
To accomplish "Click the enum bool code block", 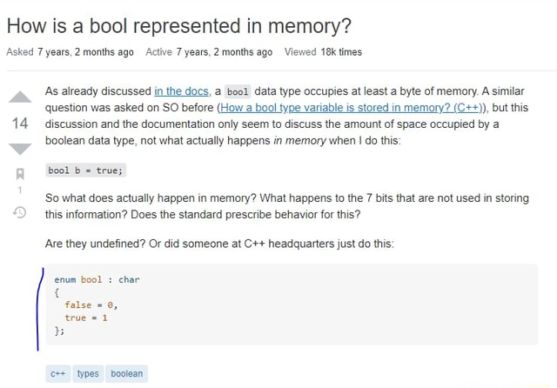I will click(x=292, y=304).
